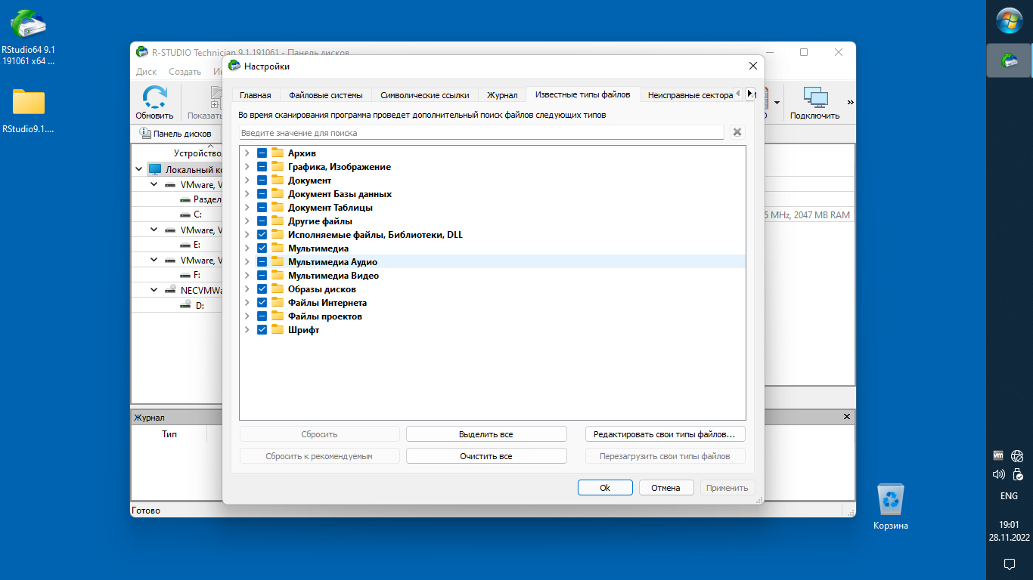The width and height of the screenshot is (1033, 580).
Task: Click the Windows Start orb icon
Action: pyautogui.click(x=1009, y=20)
